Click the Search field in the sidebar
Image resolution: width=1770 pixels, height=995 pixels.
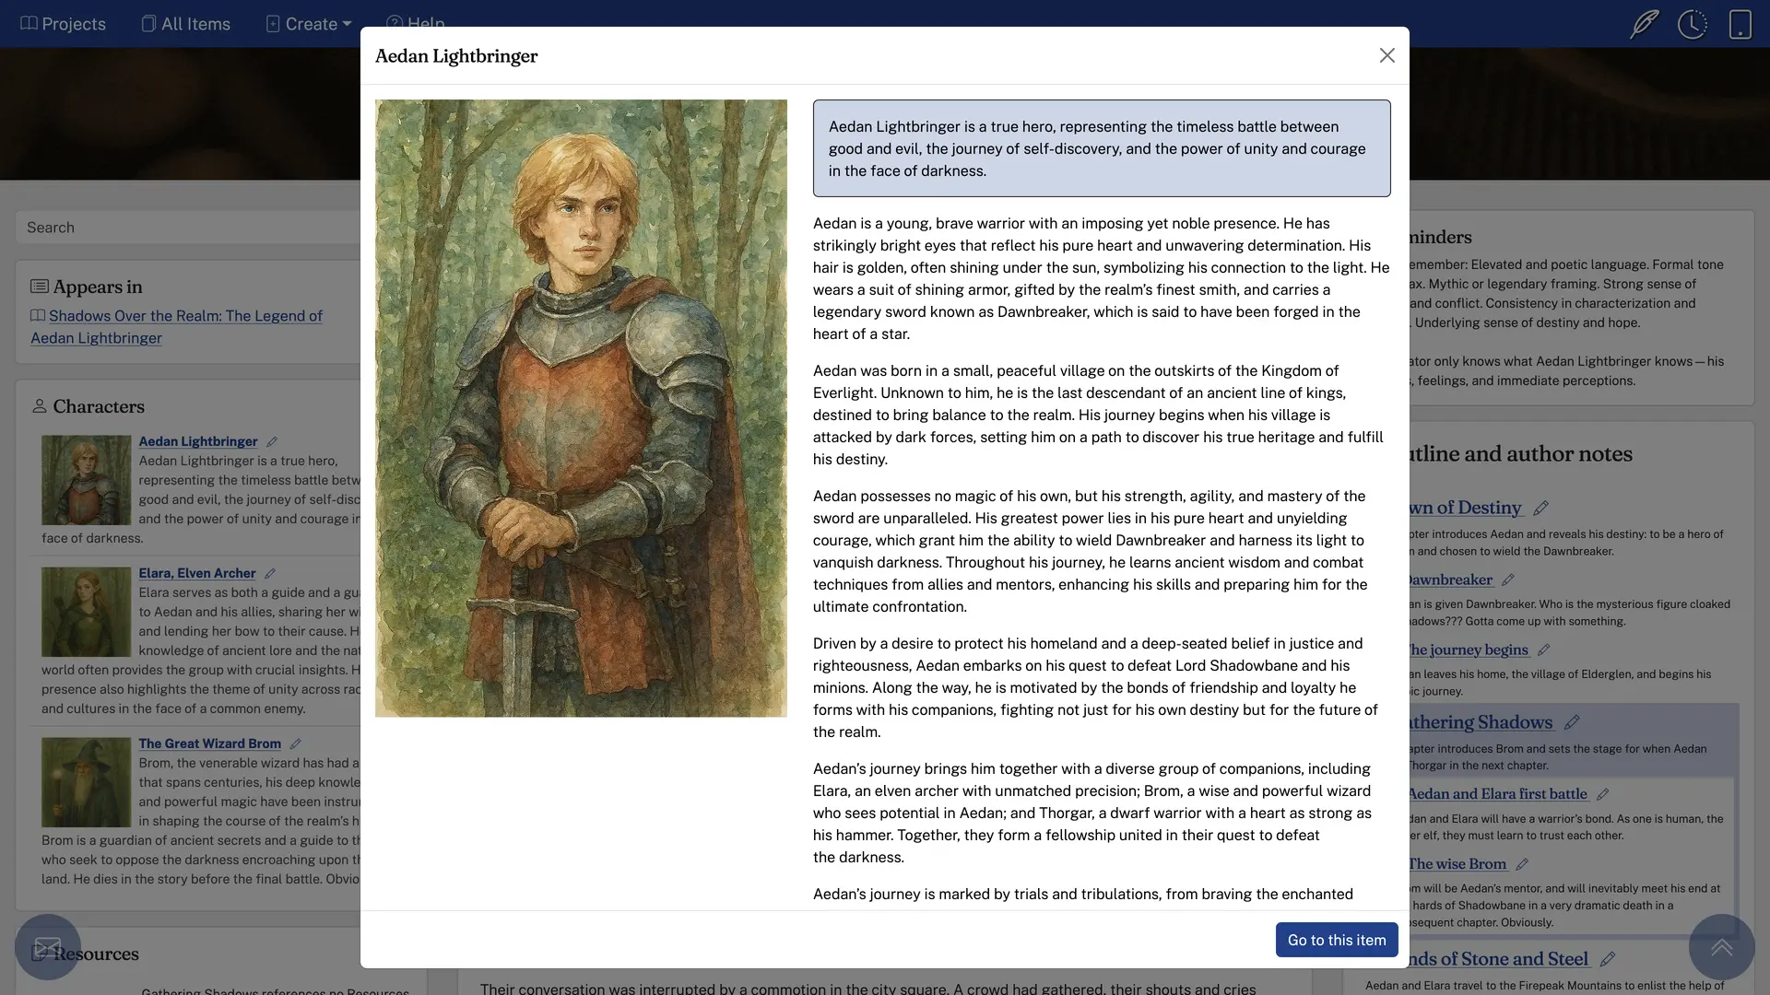[188, 228]
